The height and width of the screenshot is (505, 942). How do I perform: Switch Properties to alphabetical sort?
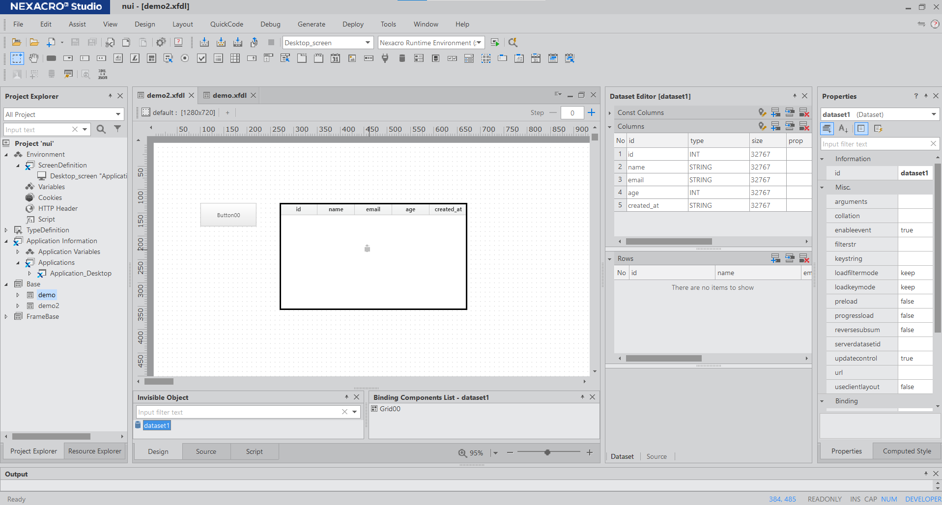pos(844,129)
